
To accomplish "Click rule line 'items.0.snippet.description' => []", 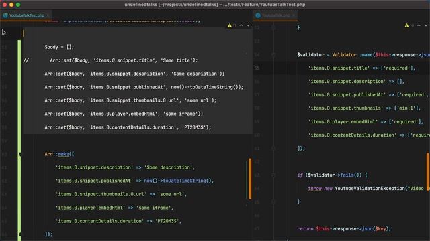I will point(356,82).
